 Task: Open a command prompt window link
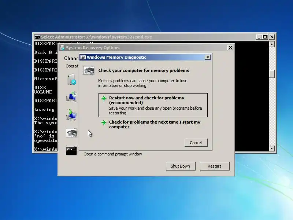click(113, 154)
